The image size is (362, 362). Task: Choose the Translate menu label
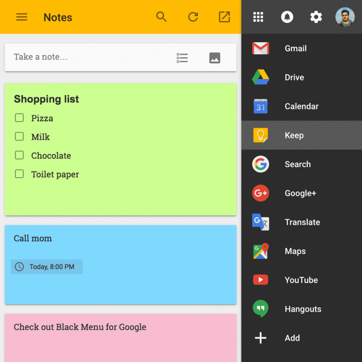click(x=302, y=222)
